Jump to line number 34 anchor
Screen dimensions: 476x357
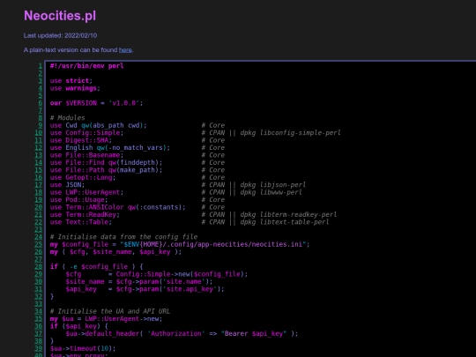pyautogui.click(x=39, y=311)
